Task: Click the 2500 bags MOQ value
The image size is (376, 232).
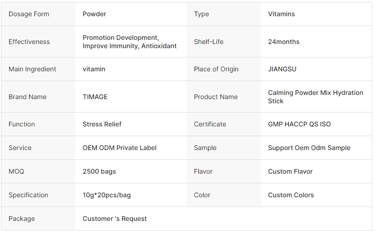Action: click(99, 171)
